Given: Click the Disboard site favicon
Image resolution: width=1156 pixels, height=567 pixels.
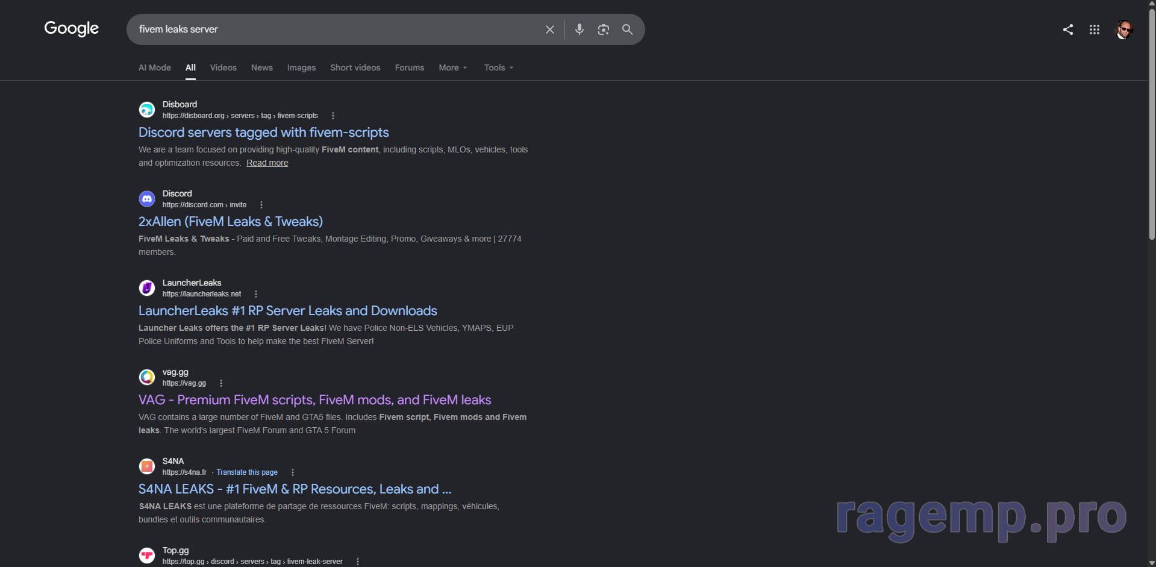Looking at the screenshot, I should (147, 110).
